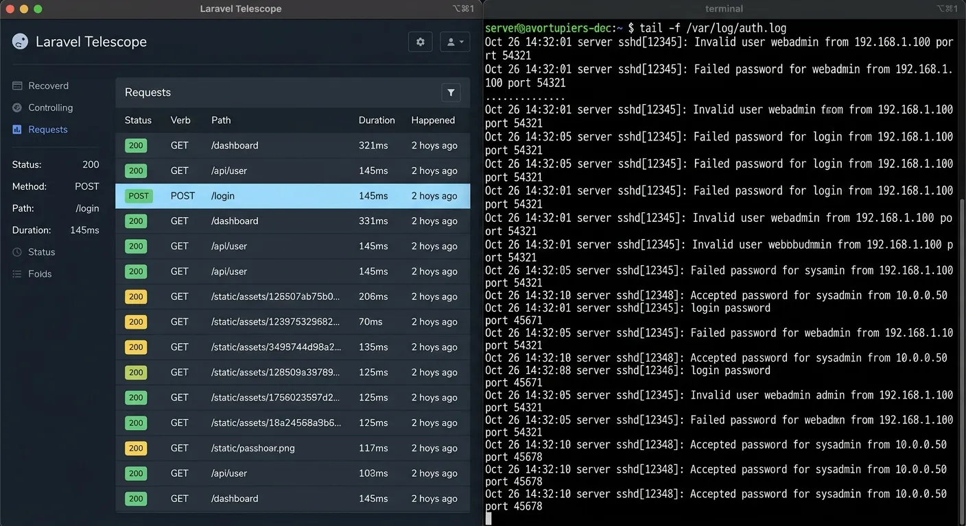Click the Requests sidebar chart icon

pyautogui.click(x=17, y=129)
